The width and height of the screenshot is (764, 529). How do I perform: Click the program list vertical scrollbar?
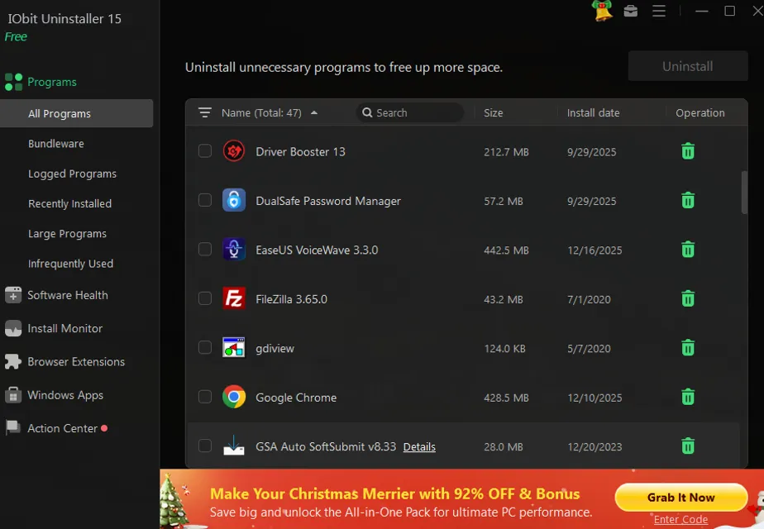[x=744, y=192]
